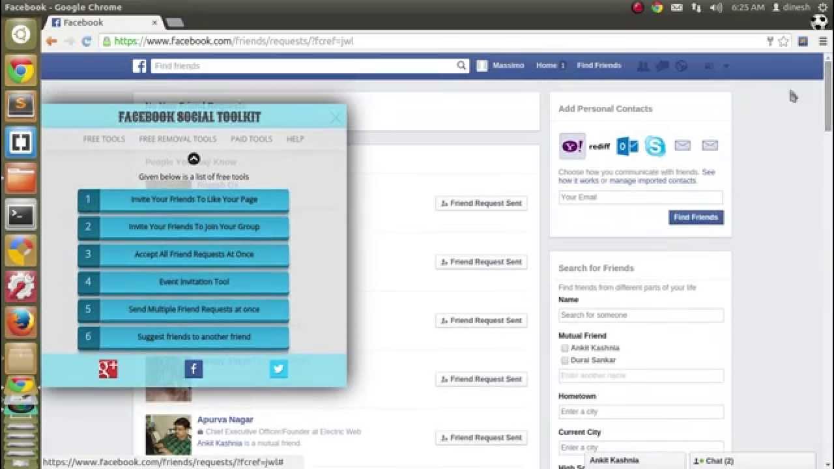Collapse the free tools list arrow
Screen dimensions: 834x469
194,159
